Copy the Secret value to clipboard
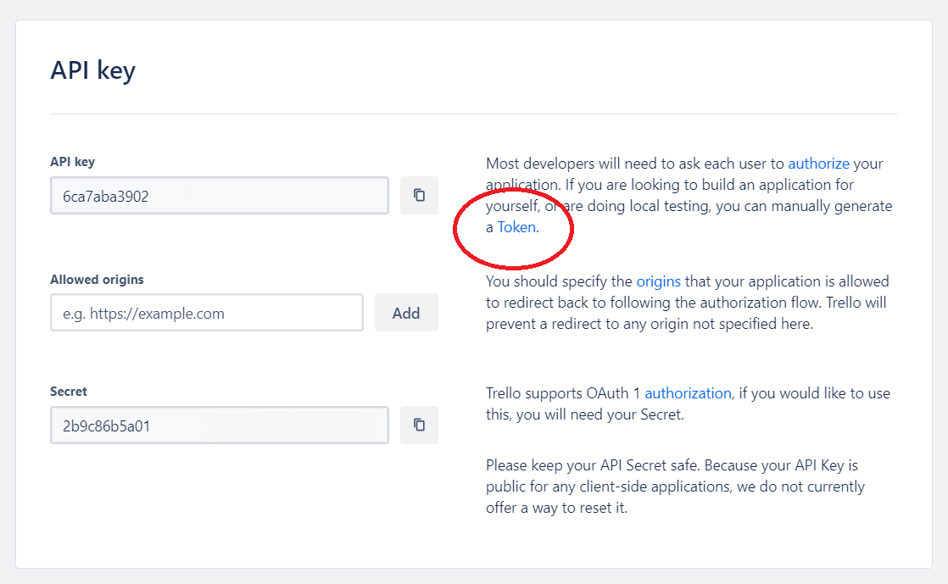Image resolution: width=948 pixels, height=584 pixels. [x=419, y=425]
